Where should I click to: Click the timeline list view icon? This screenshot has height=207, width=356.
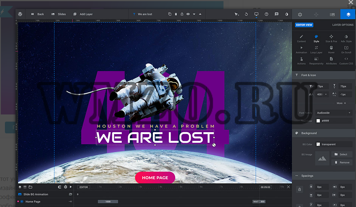coord(25,187)
